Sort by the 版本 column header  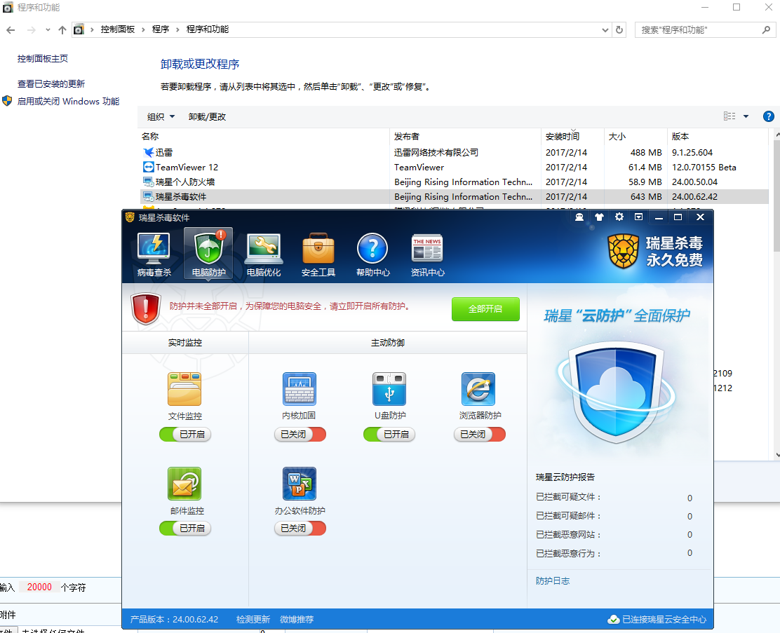pyautogui.click(x=718, y=136)
